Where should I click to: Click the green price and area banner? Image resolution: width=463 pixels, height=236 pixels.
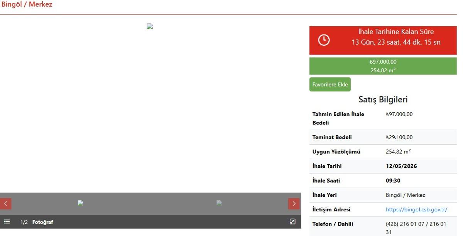[x=383, y=66]
